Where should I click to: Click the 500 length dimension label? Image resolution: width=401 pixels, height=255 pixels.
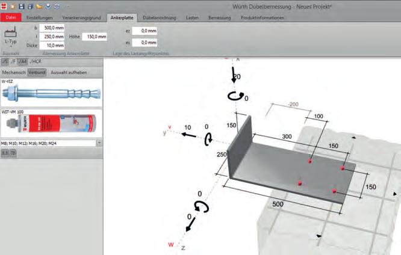click(x=278, y=204)
